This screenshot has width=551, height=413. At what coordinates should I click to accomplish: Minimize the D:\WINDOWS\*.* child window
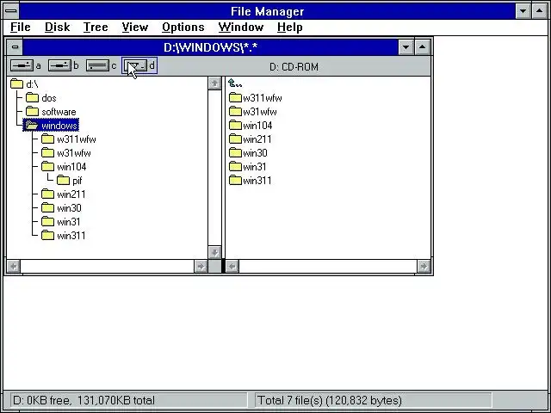point(406,47)
